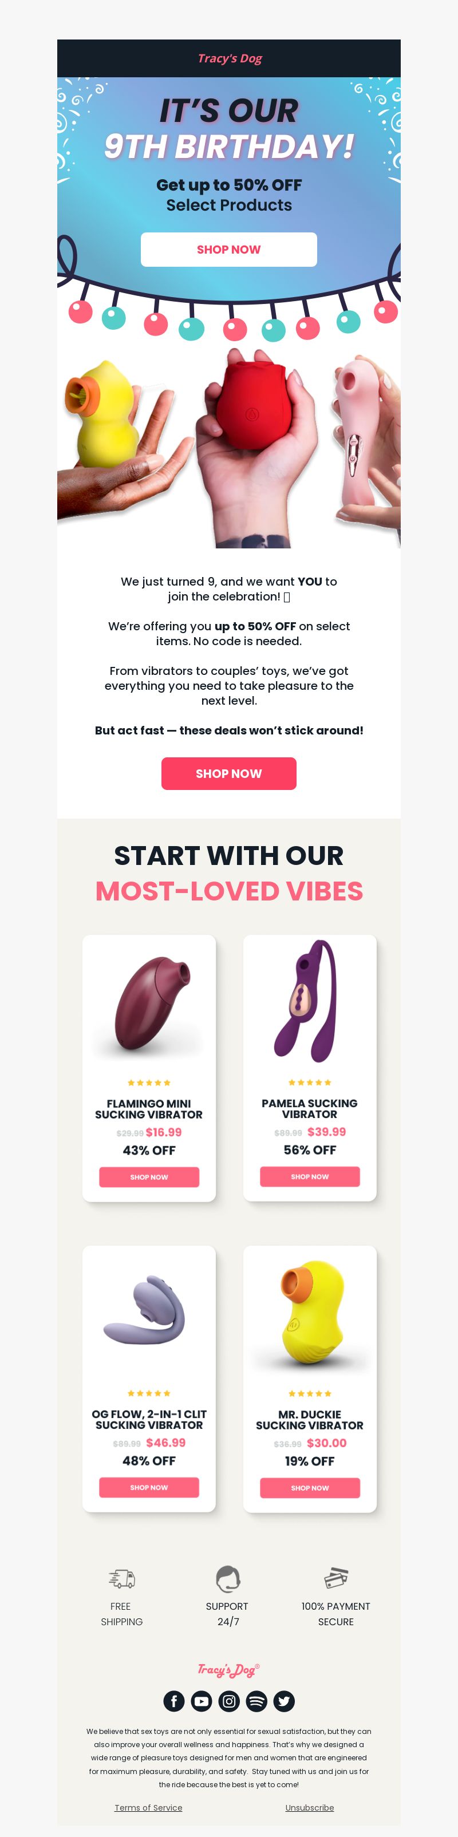458x1837 pixels.
Task: Open the Terms of Service link
Action: point(148,1807)
